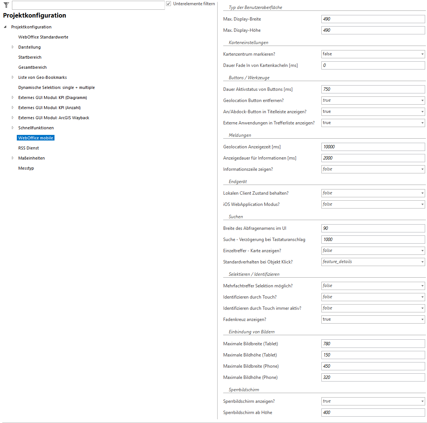Click Maximale Bildbreite (Tablet) field
The height and width of the screenshot is (423, 427).
click(x=373, y=344)
